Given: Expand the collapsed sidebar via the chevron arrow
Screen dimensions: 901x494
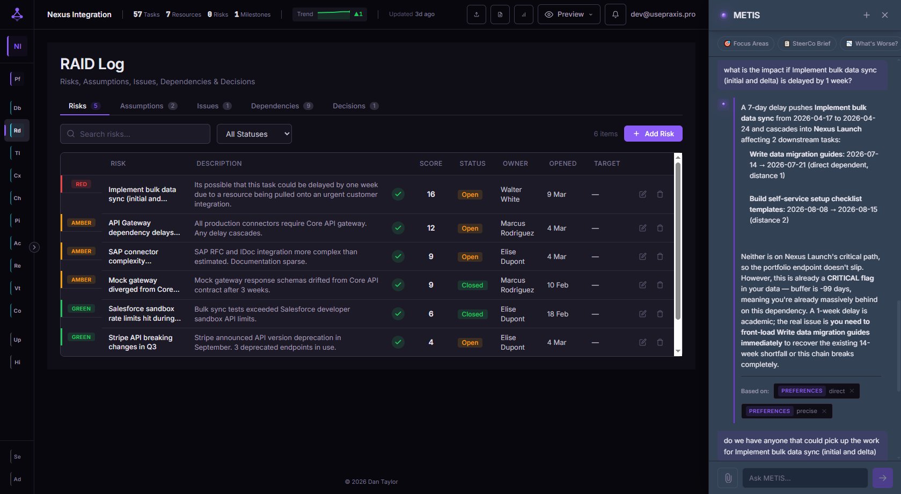Looking at the screenshot, I should [34, 247].
